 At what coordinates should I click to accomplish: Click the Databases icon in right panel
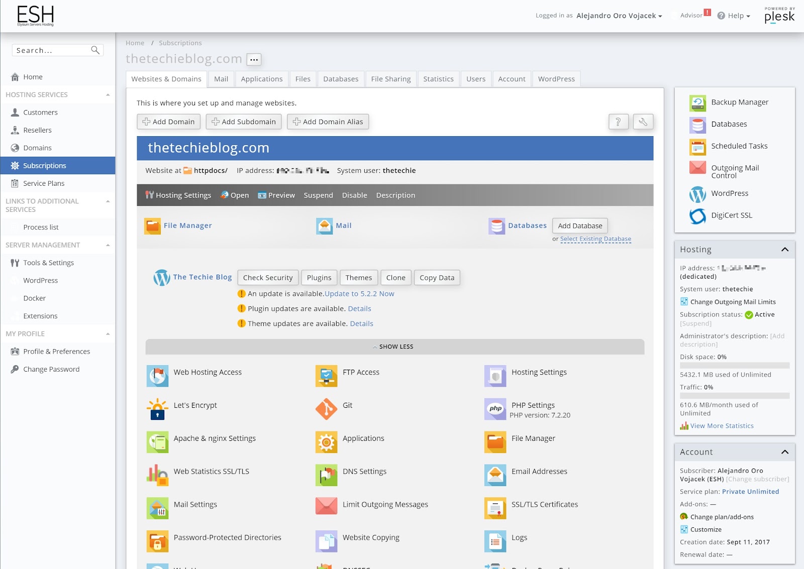pyautogui.click(x=697, y=125)
